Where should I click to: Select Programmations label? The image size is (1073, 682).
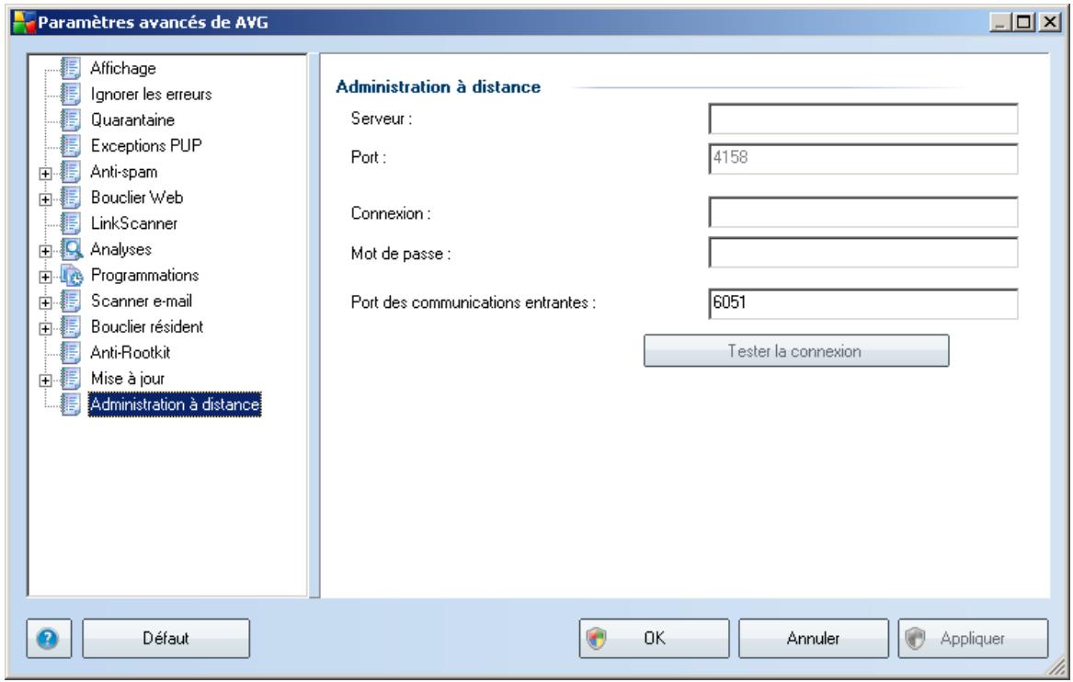(145, 275)
